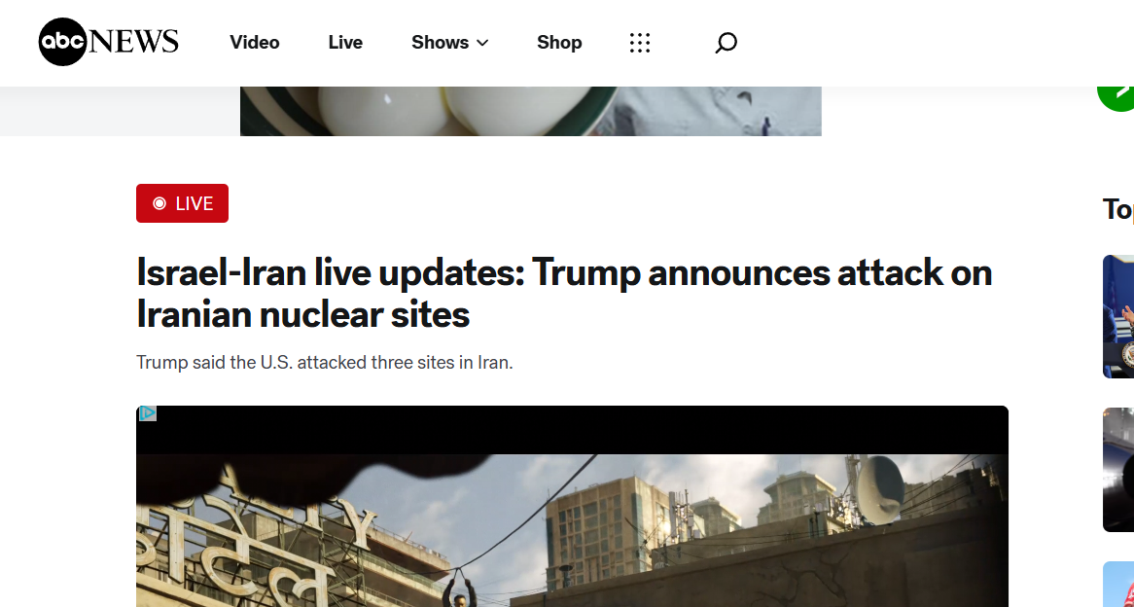Screen dimensions: 1134x607
Task: Click the chevron next to Shows
Action: 482,43
